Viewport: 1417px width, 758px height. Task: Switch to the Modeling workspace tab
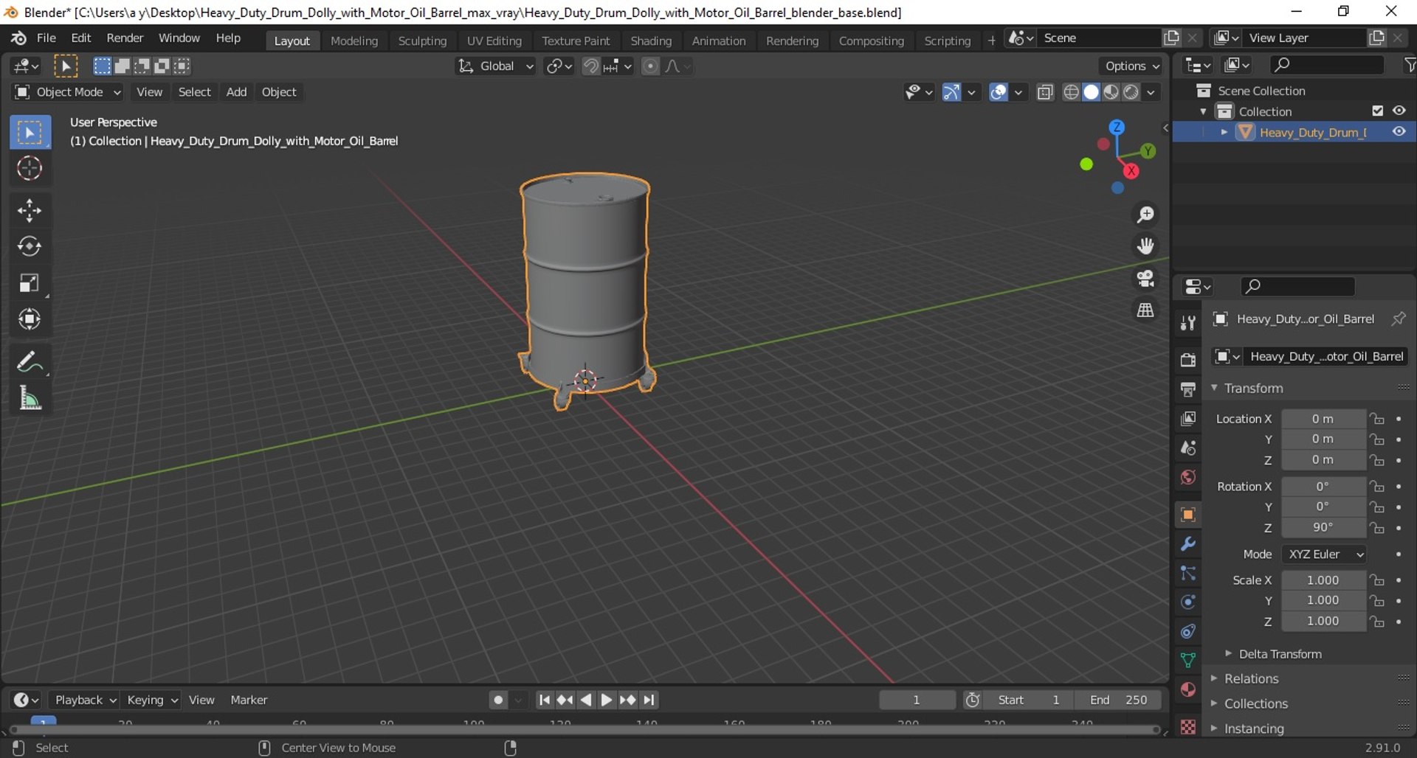(x=354, y=41)
